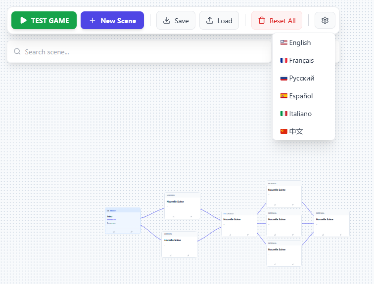Select the topmost Nouvelle Scène node
This screenshot has width=374, height=284.
click(284, 194)
